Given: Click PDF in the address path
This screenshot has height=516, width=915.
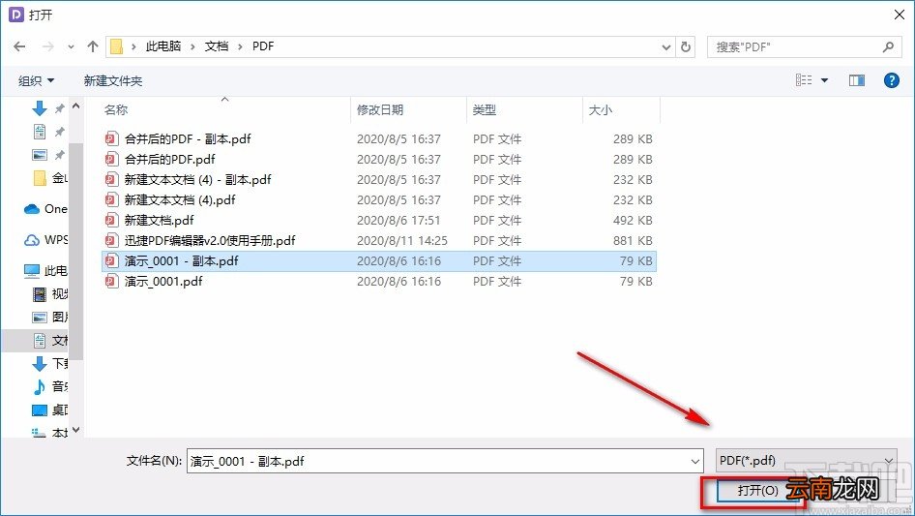Looking at the screenshot, I should (x=262, y=46).
